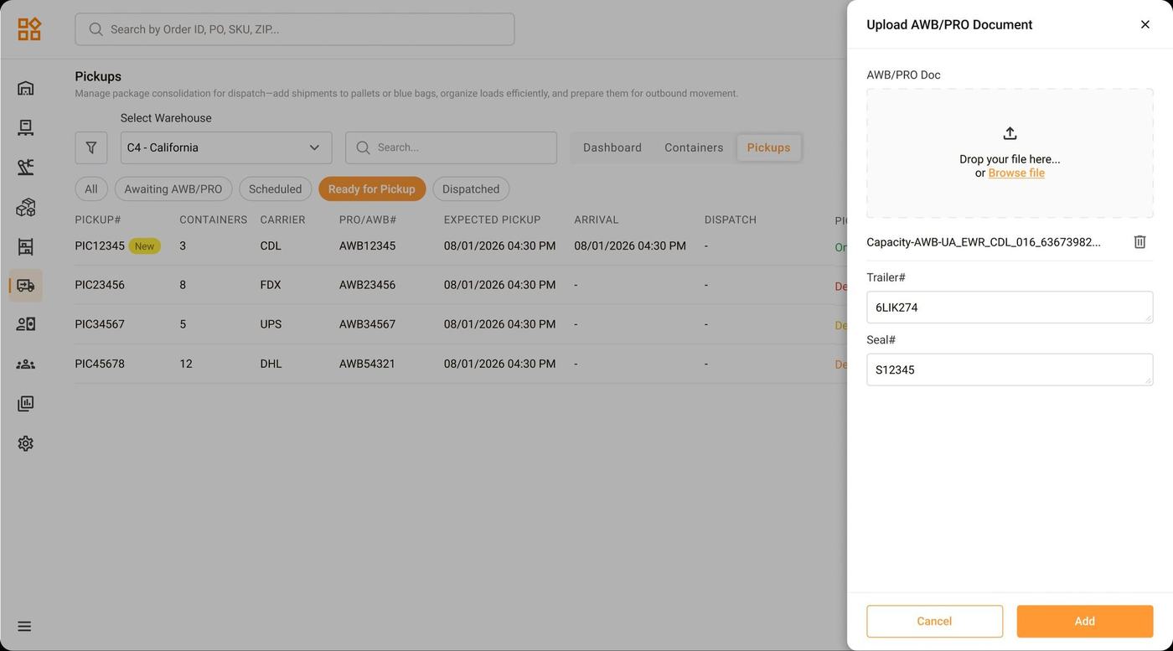Click the DHL carrier cell

point(271,364)
